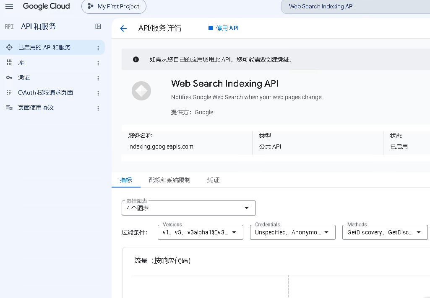Click the 已启用的 API 和服务 diamond icon
Image resolution: width=430 pixels, height=298 pixels.
(x=9, y=47)
